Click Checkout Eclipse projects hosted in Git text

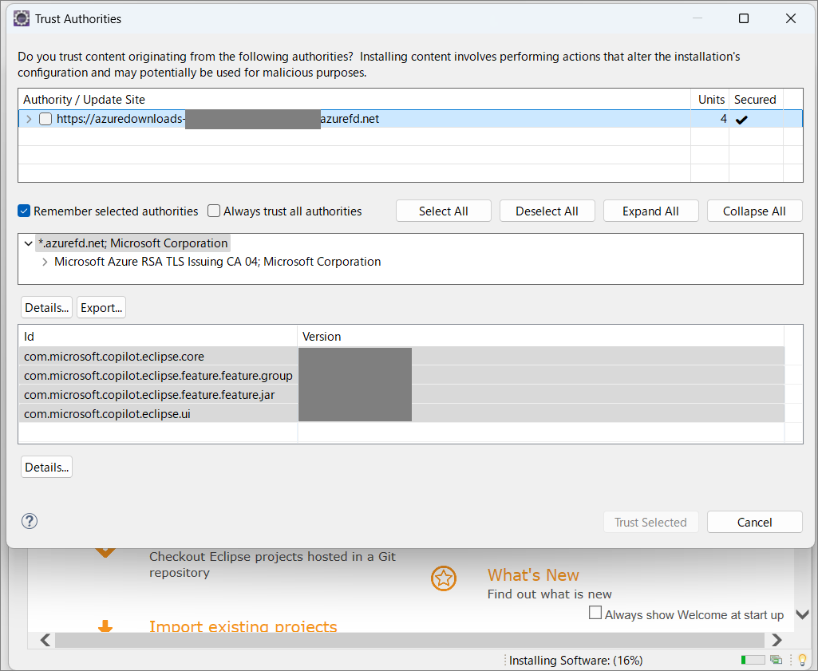(x=272, y=564)
